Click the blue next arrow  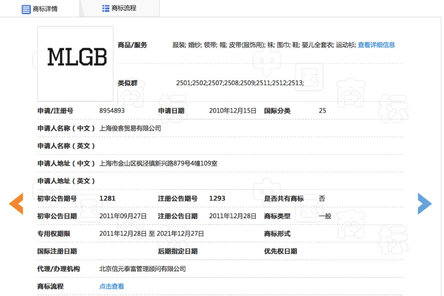point(424,204)
